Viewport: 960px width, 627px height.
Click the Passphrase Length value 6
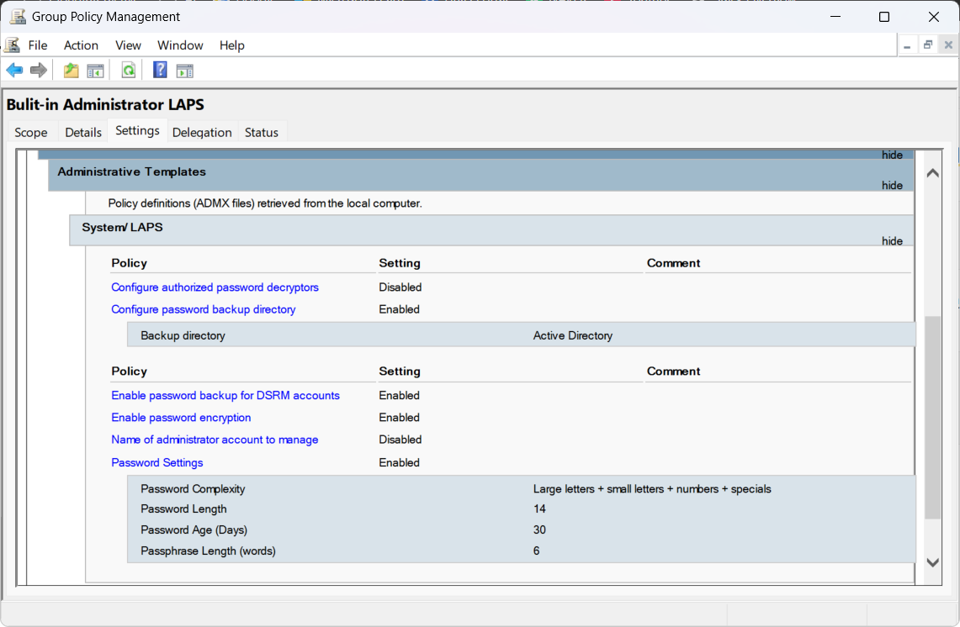click(x=536, y=551)
